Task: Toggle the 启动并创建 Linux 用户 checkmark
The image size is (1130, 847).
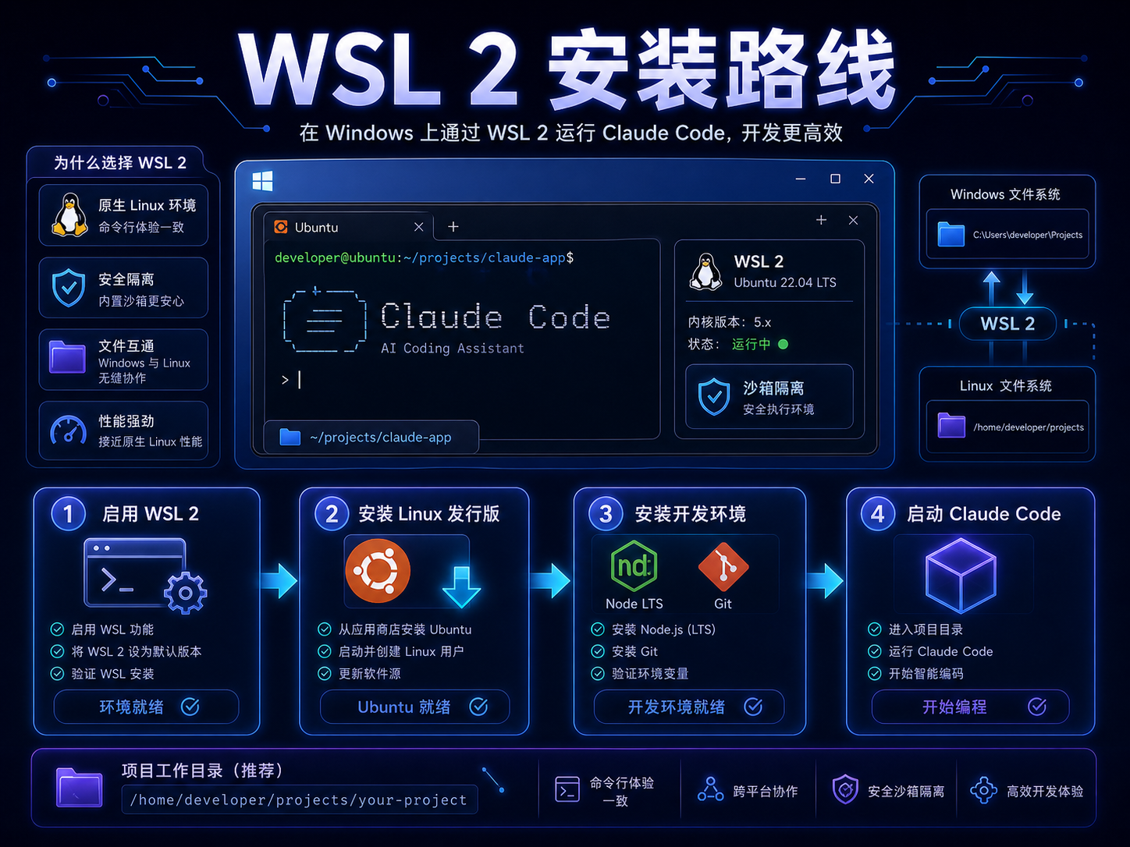Action: (x=325, y=651)
